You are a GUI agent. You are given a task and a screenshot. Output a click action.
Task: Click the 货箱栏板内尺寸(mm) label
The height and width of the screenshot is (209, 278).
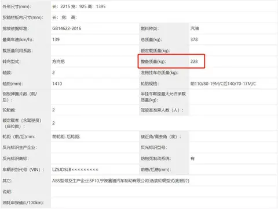click(x=23, y=17)
